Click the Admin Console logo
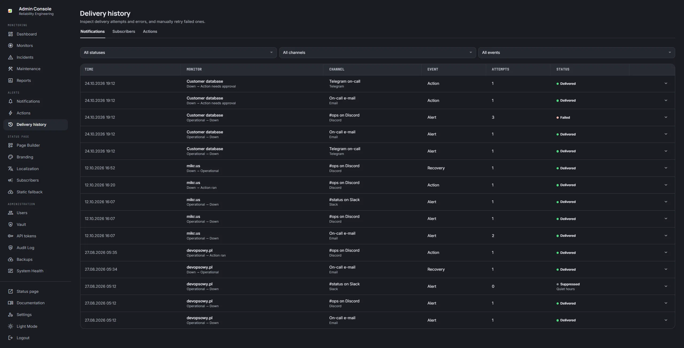684x348 pixels. coord(10,11)
